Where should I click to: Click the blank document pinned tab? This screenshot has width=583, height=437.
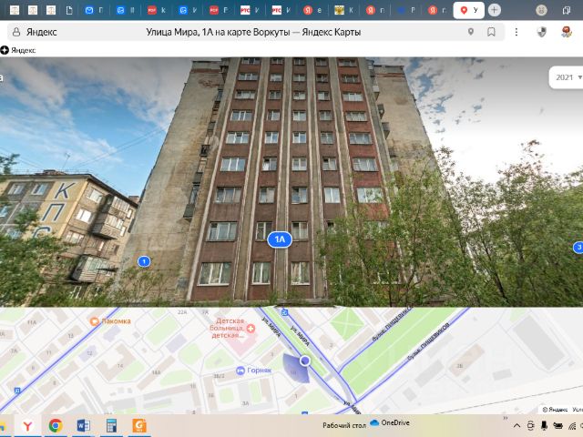coord(69,10)
